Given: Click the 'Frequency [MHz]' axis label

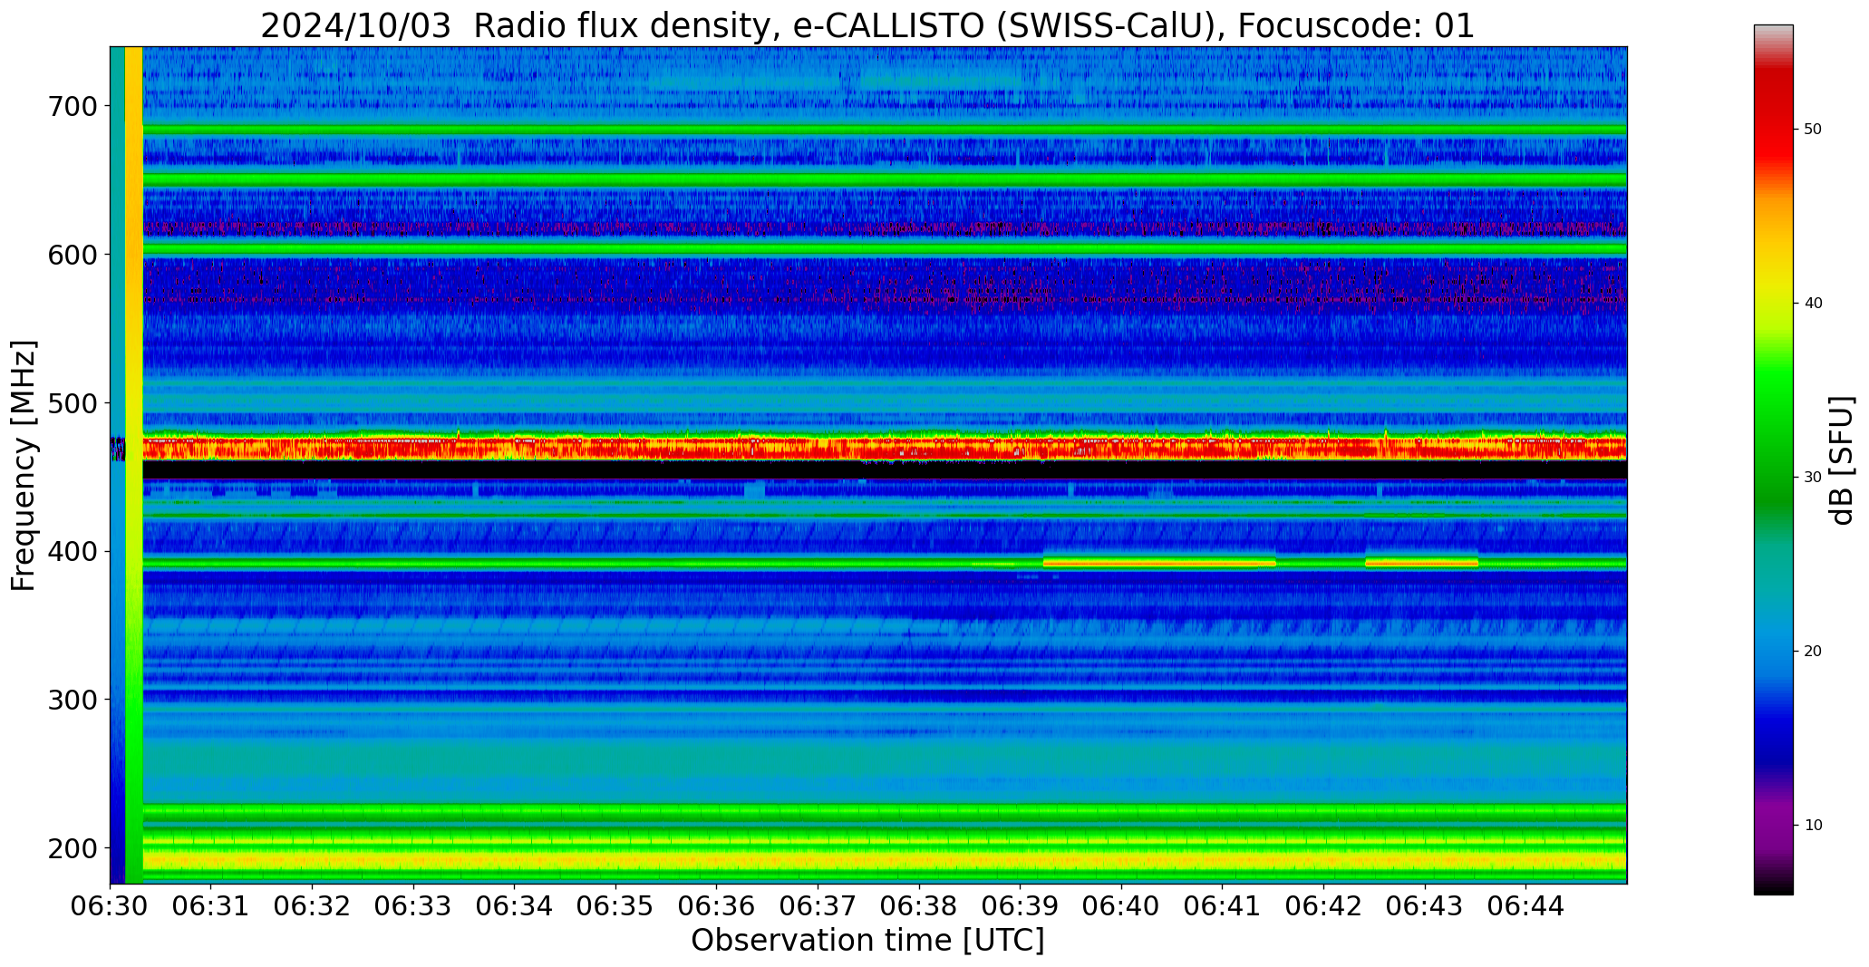Looking at the screenshot, I should (24, 465).
